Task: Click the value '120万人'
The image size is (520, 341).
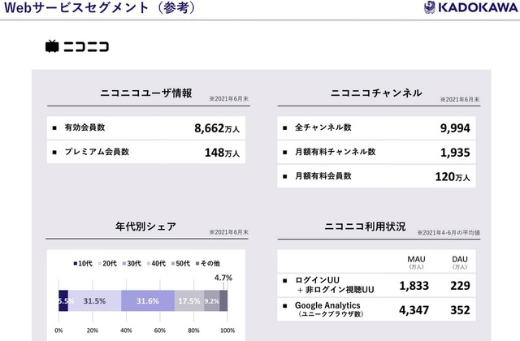Action: pyautogui.click(x=453, y=177)
